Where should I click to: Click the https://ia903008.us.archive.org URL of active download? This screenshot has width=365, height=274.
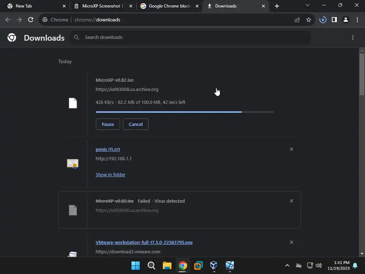coord(127,90)
